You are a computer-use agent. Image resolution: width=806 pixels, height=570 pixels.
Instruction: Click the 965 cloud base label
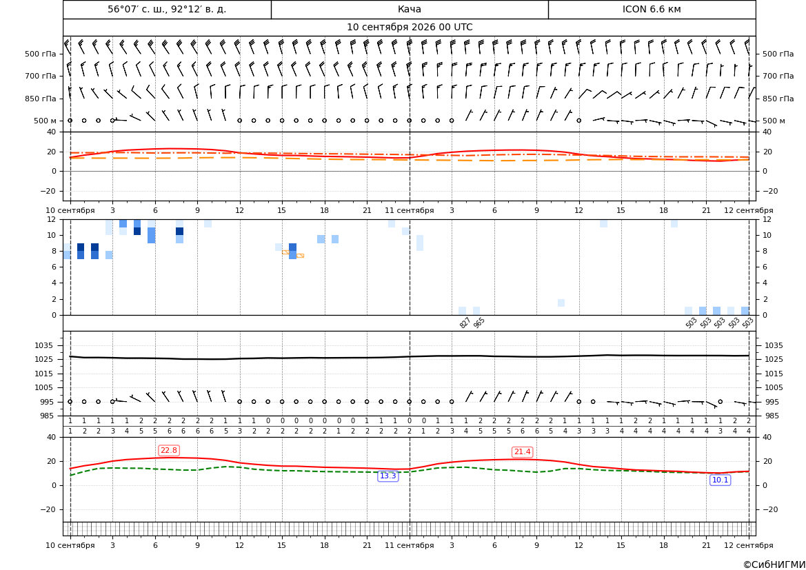click(479, 323)
